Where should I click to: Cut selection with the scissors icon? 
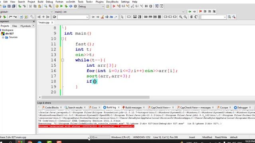click(x=30, y=6)
